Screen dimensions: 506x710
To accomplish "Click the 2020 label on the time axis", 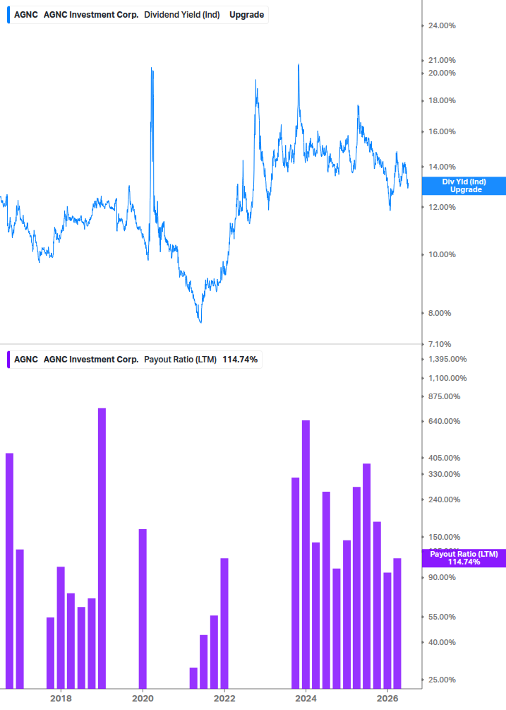I will [x=143, y=698].
